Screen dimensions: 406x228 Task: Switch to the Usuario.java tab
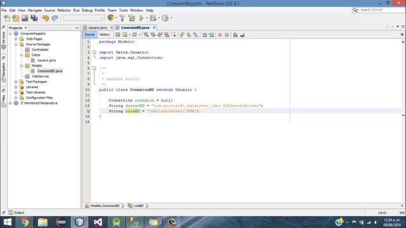coord(97,28)
